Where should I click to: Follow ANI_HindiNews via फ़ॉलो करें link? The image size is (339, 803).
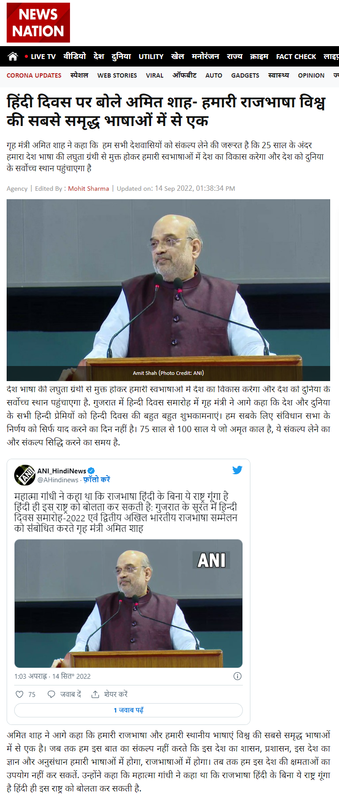point(97,480)
